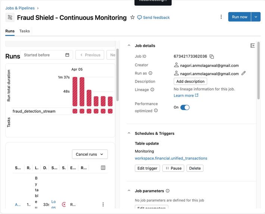Open the Run now dropdown arrow

tap(256, 17)
